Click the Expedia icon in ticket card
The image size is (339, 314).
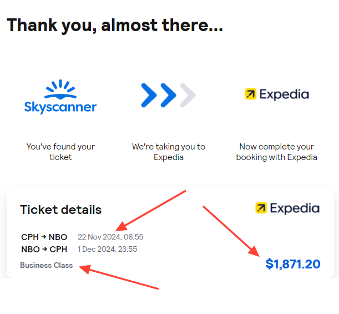(x=261, y=208)
